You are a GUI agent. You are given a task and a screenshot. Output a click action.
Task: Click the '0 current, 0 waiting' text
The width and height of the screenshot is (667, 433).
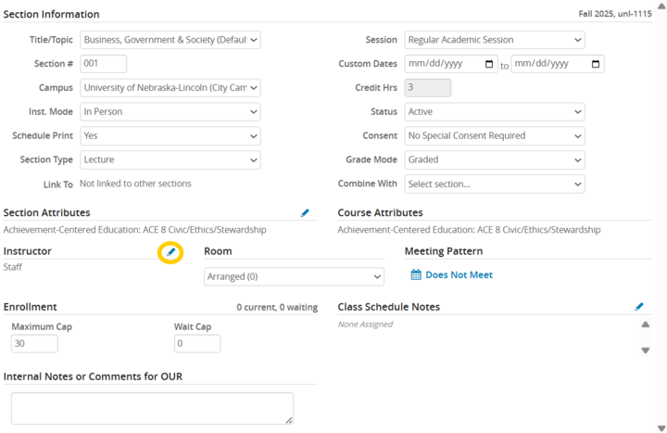[x=277, y=308]
